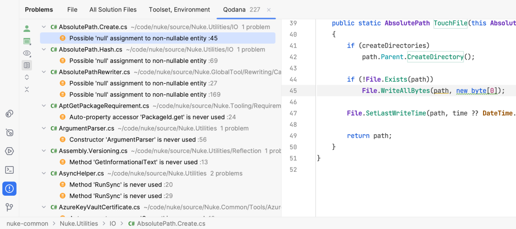Image resolution: width=516 pixels, height=229 pixels.
Task: Select null assignment problem at line 27
Action: 158,83
